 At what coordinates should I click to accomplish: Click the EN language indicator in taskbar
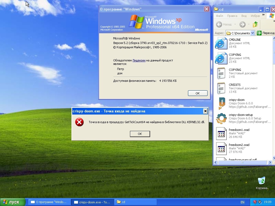pyautogui.click(x=243, y=202)
